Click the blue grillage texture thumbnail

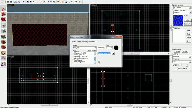click(x=178, y=20)
